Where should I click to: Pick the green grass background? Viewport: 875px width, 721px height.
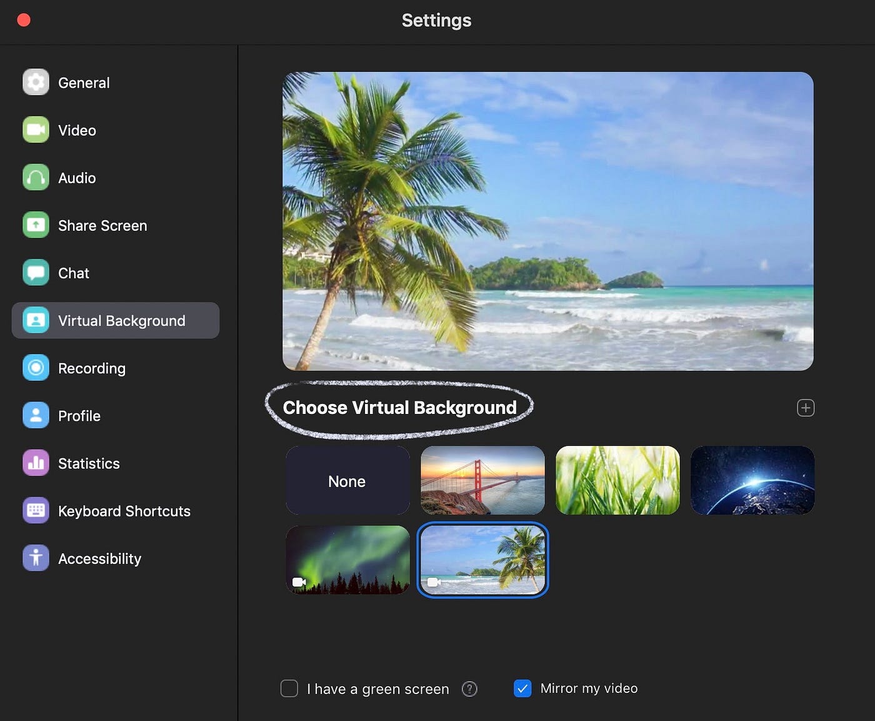pos(617,480)
